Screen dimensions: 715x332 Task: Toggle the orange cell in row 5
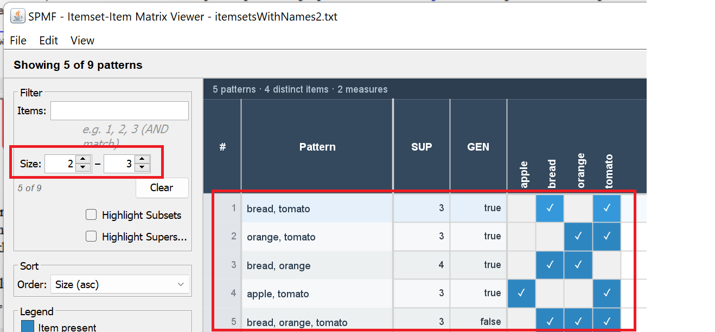(x=578, y=321)
